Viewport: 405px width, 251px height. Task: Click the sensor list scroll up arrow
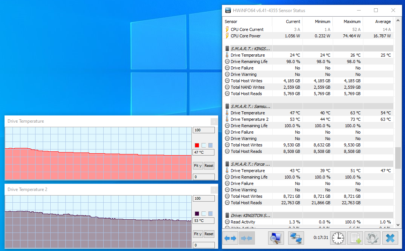398,20
